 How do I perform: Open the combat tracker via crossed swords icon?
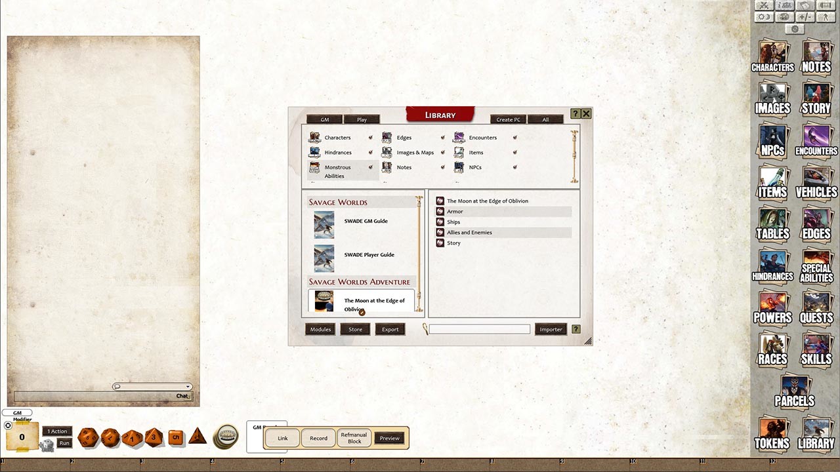click(764, 5)
